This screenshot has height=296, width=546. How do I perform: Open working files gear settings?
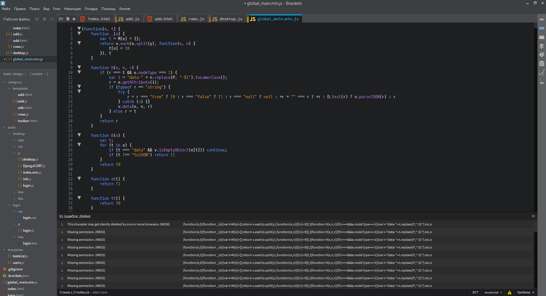pos(44,19)
